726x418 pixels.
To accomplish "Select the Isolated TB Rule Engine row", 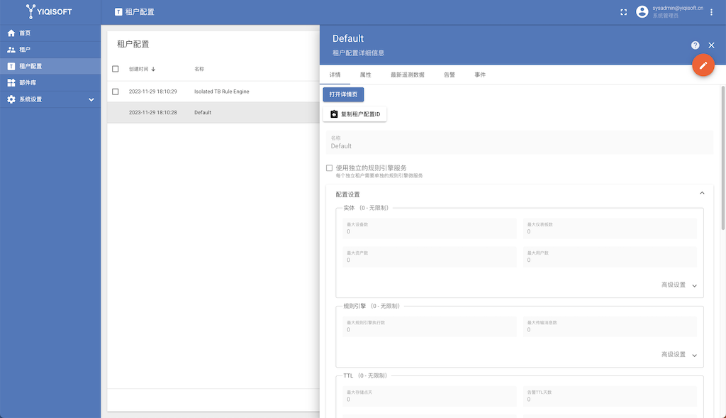I will pyautogui.click(x=213, y=92).
